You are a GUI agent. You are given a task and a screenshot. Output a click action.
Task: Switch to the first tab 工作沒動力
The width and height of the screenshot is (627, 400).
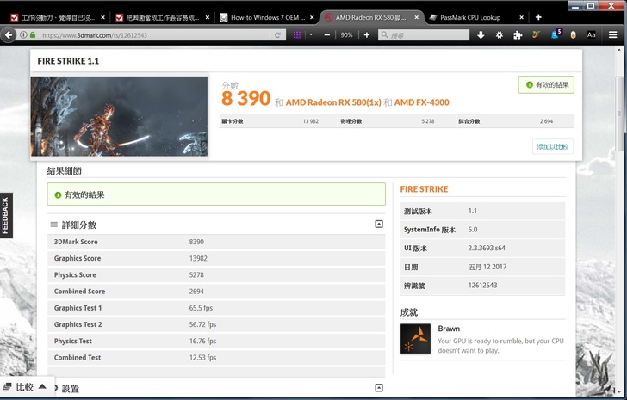click(x=59, y=17)
